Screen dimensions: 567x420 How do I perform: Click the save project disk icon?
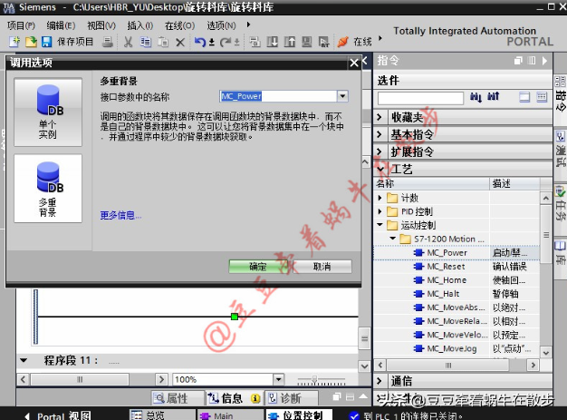(x=47, y=42)
